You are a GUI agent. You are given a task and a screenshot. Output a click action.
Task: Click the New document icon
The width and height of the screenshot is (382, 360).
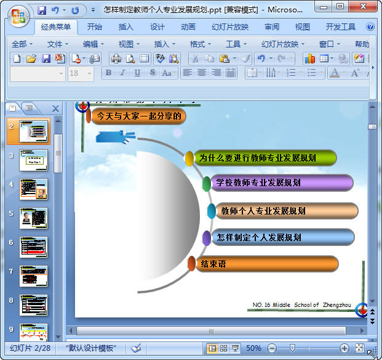point(17,59)
